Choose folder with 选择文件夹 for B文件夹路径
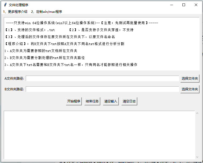 tap(190, 89)
